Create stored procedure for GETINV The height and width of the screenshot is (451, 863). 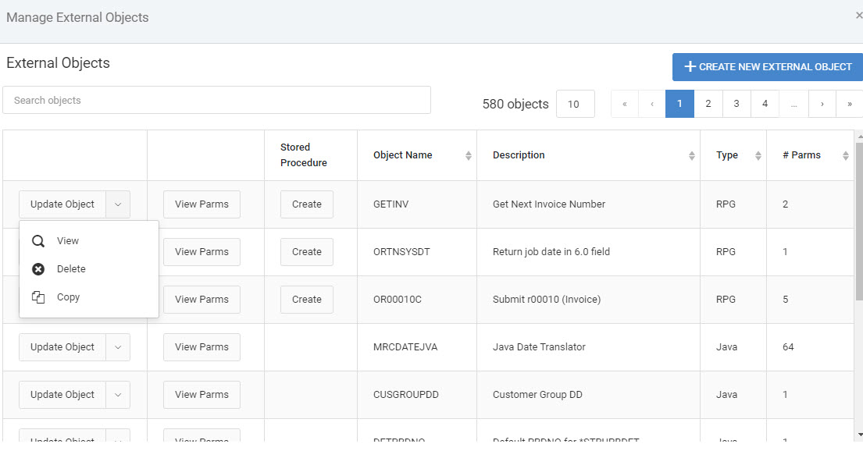click(x=307, y=204)
